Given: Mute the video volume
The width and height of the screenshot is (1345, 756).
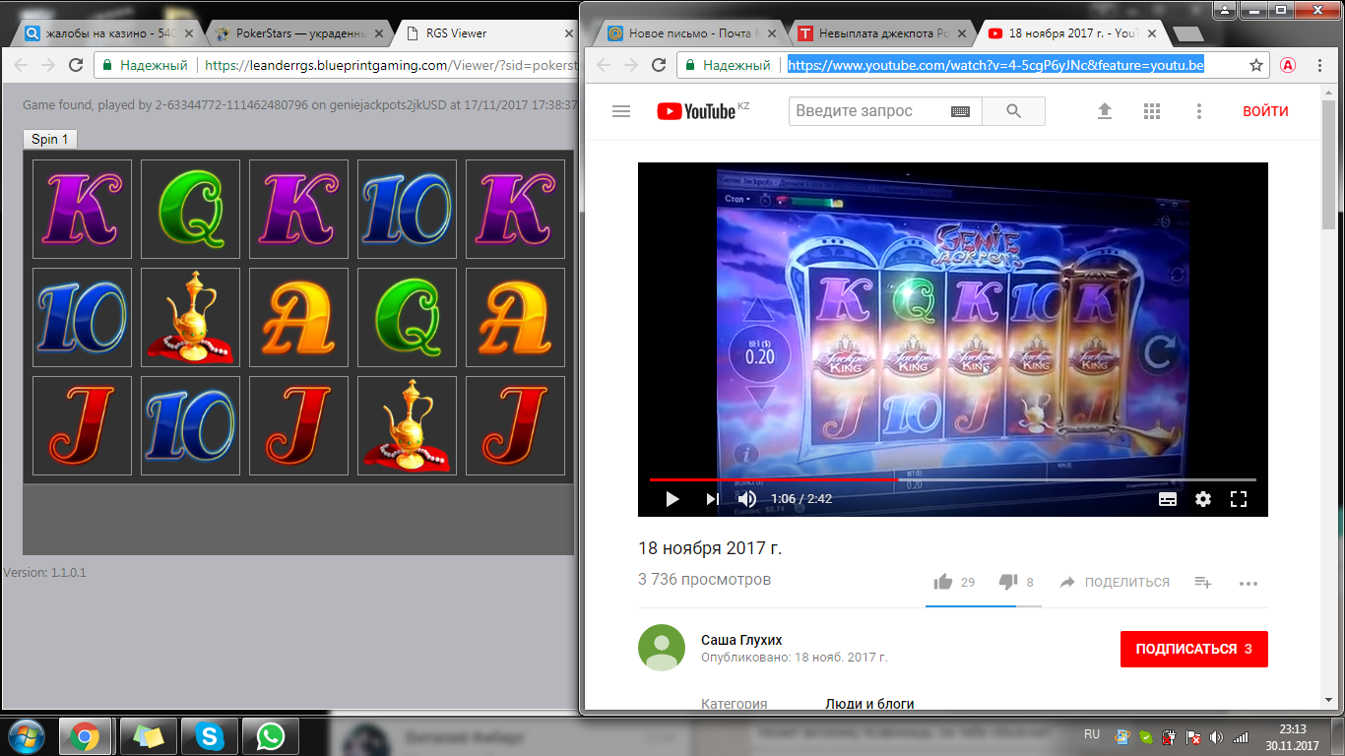Looking at the screenshot, I should [747, 499].
